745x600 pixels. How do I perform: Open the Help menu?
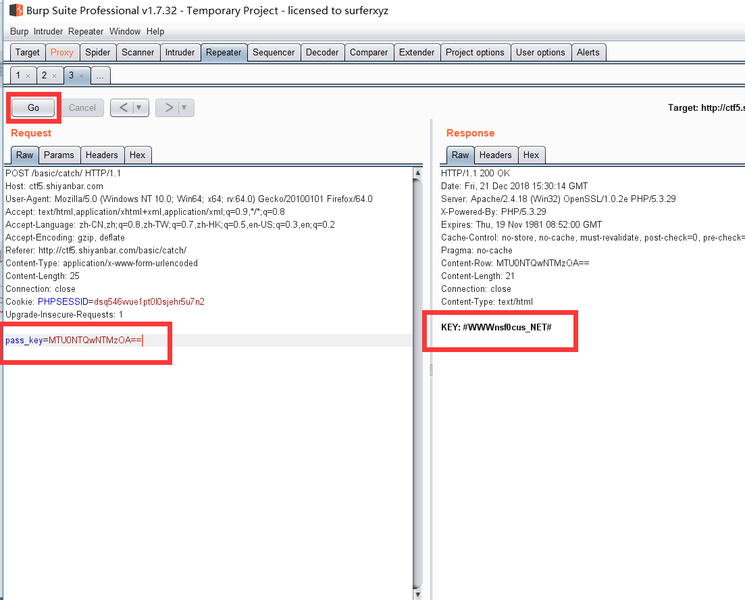pyautogui.click(x=155, y=31)
